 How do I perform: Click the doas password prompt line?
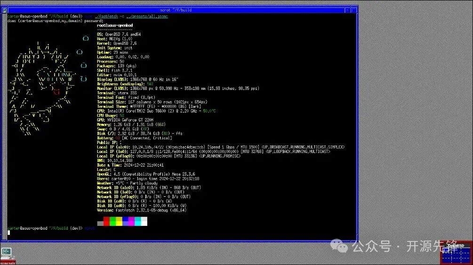[x=55, y=21]
